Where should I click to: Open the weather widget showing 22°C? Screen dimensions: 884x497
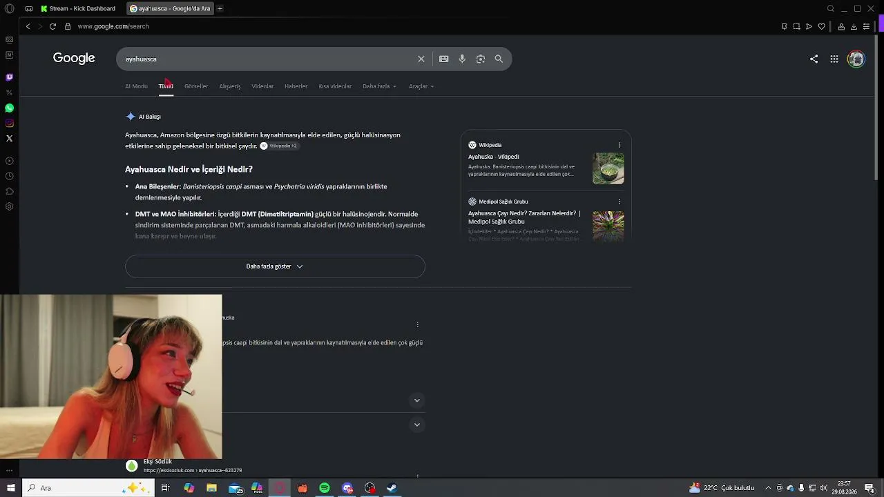pyautogui.click(x=722, y=488)
